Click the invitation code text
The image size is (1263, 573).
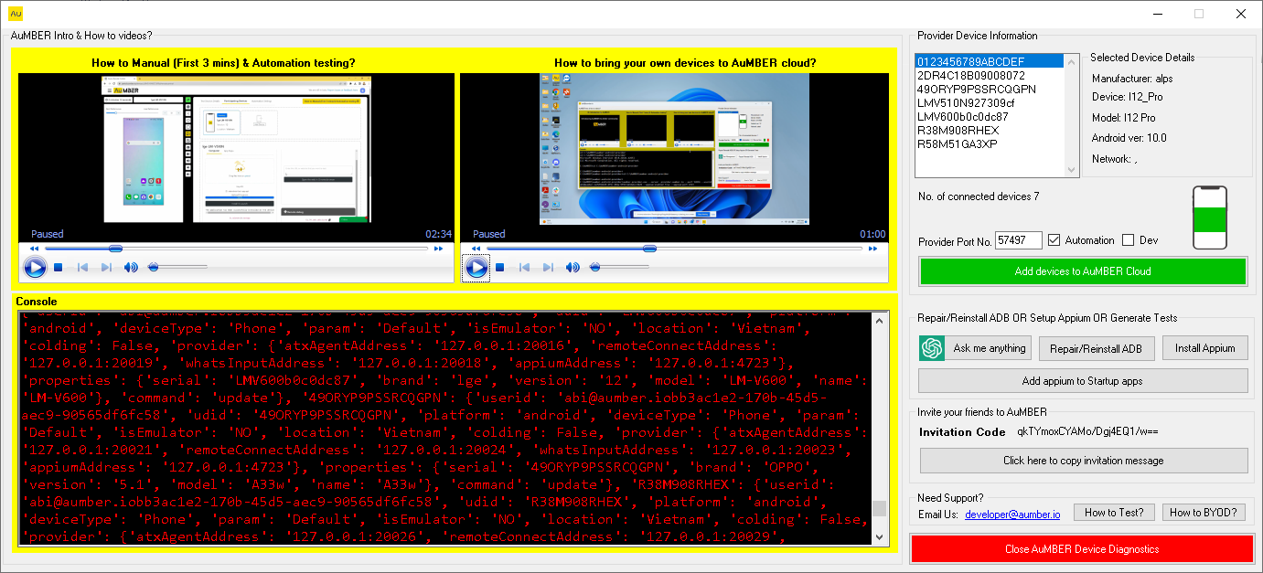[1087, 431]
